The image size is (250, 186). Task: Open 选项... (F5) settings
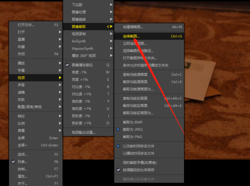tap(35, 154)
